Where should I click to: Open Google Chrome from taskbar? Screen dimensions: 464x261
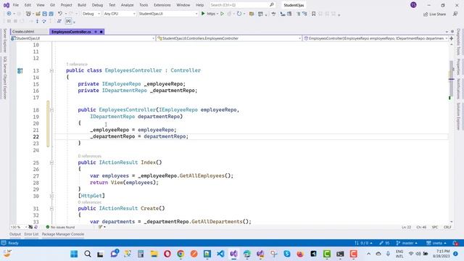click(181, 254)
